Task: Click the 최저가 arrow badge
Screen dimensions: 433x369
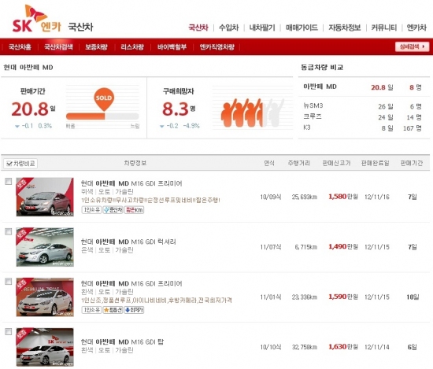Action: click(134, 310)
